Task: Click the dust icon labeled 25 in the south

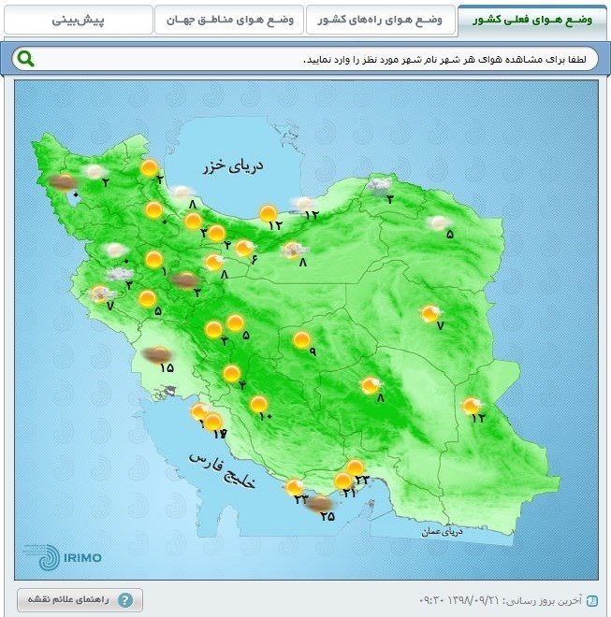Action: click(x=320, y=503)
